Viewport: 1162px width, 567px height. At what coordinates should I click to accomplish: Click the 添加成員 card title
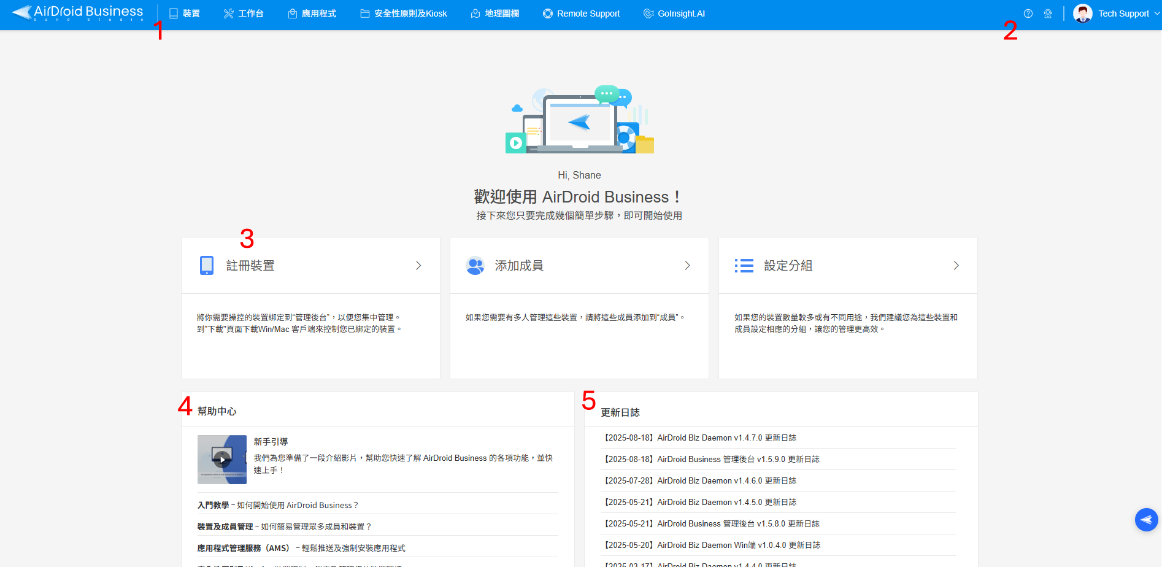click(x=519, y=266)
